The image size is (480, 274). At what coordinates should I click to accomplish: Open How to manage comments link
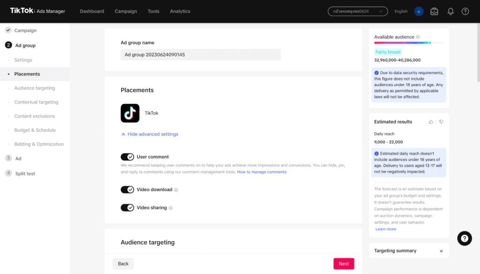[x=262, y=172]
